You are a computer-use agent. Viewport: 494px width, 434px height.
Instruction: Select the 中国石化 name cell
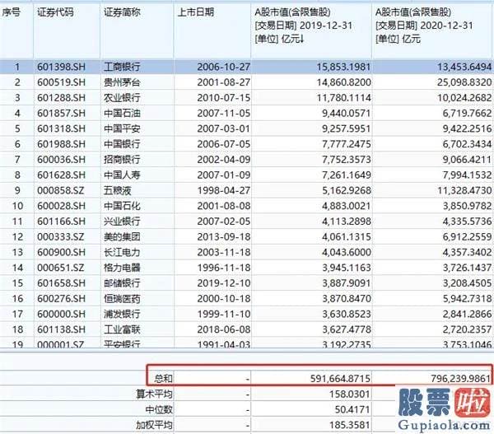(122, 206)
